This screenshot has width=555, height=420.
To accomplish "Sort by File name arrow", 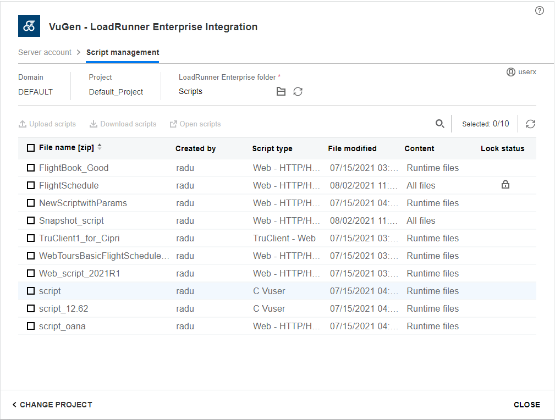I will point(100,147).
